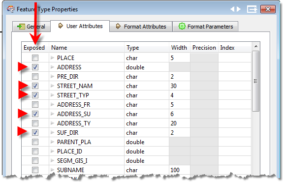Check Exposed for PARENT_PLA
Screen dimensions: 283x182
click(x=35, y=142)
